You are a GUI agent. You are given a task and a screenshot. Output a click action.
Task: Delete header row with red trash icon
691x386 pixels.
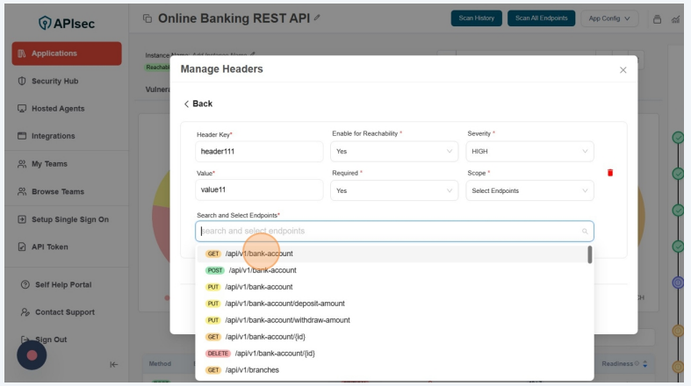click(x=610, y=173)
